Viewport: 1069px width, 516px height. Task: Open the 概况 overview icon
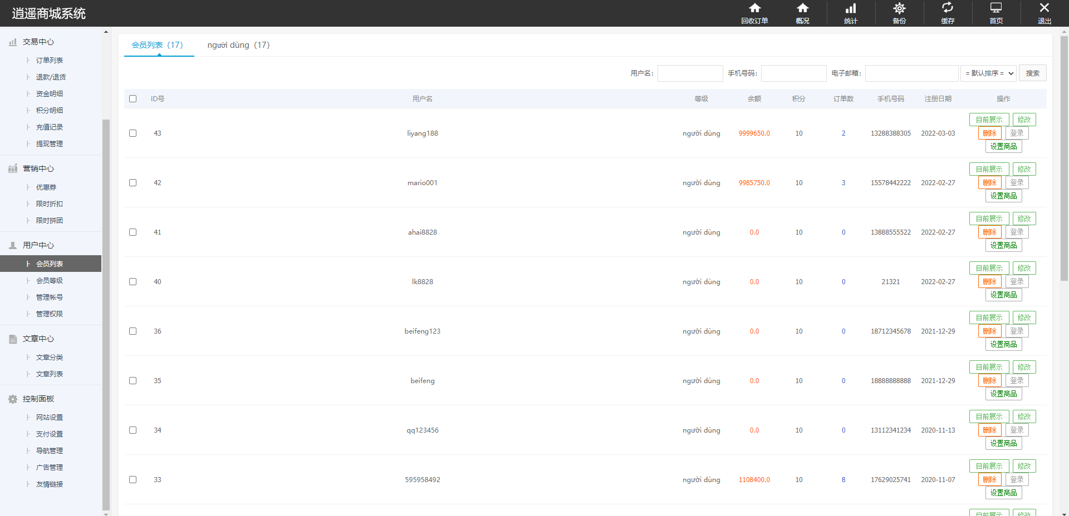pos(802,8)
